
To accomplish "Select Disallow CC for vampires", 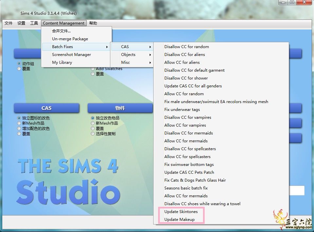I will pos(221,117).
